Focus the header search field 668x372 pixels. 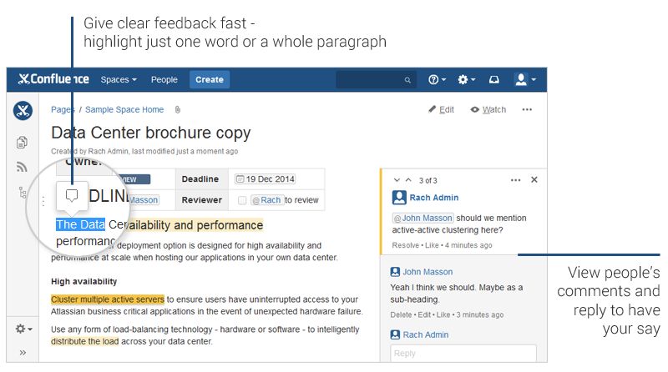pyautogui.click(x=375, y=79)
